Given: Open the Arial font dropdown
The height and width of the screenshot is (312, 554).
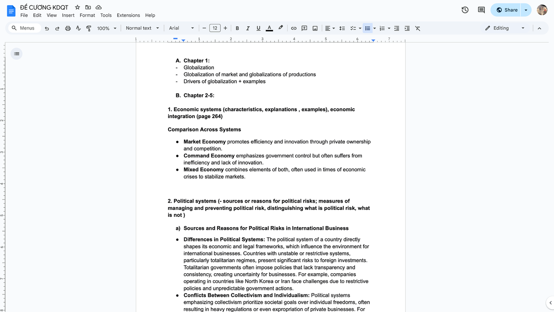Looking at the screenshot, I should tap(180, 28).
